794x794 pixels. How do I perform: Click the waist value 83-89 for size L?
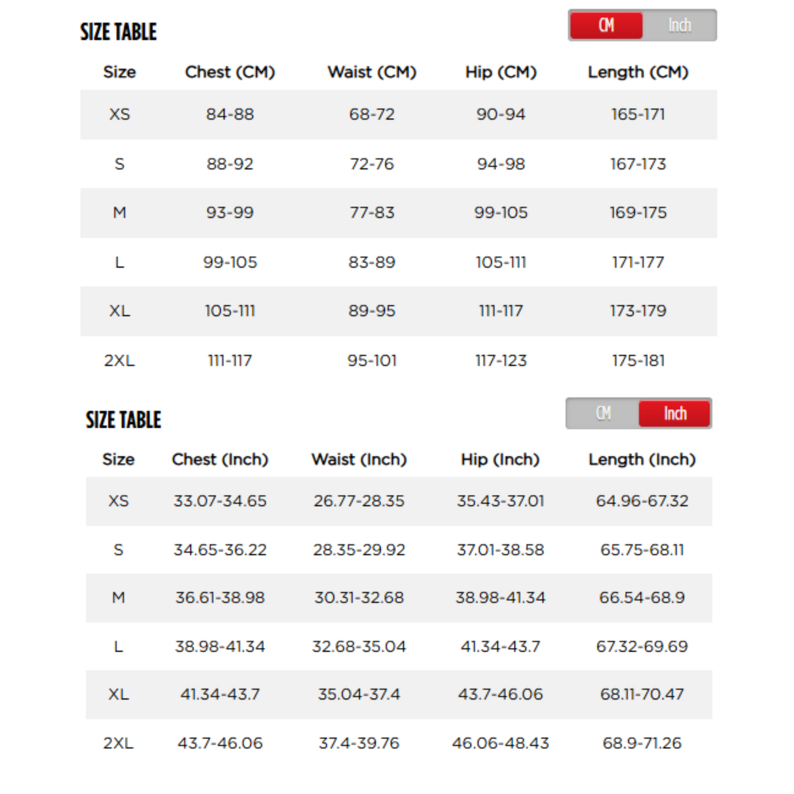pyautogui.click(x=372, y=262)
